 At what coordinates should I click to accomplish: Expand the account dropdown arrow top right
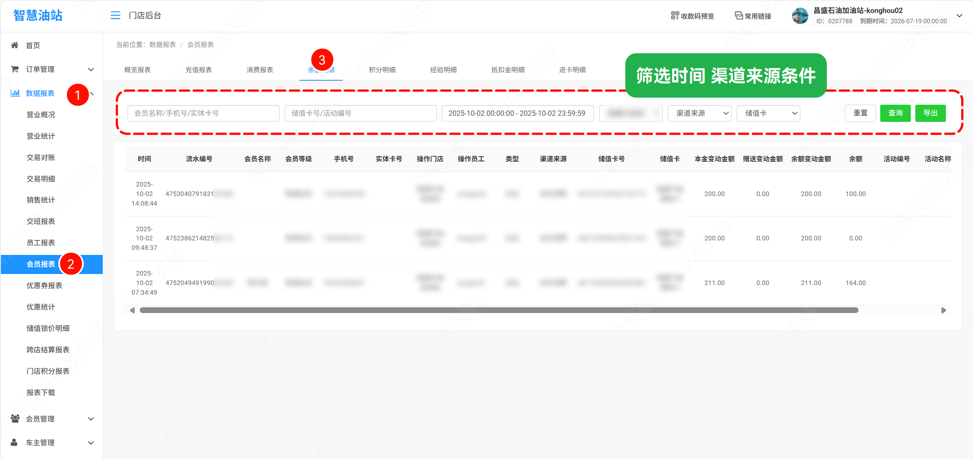click(x=959, y=16)
